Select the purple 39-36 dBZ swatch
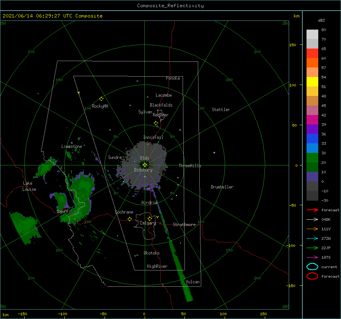Image resolution: width=341 pixels, height=319 pixels. tap(312, 129)
